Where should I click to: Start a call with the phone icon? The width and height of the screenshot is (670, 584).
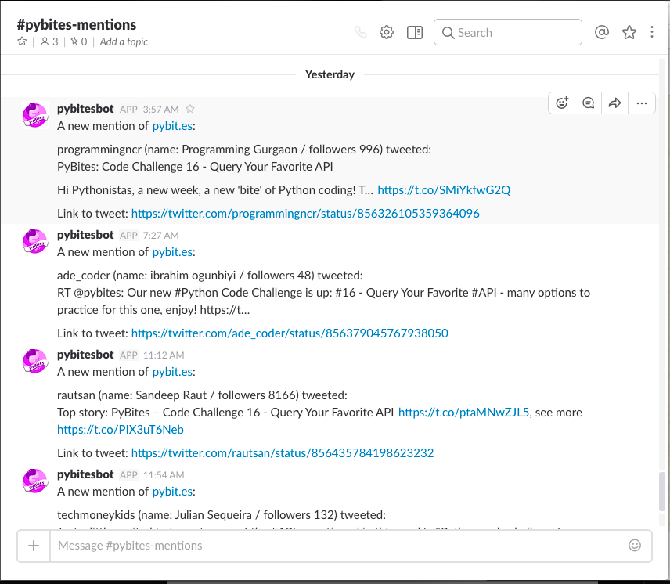pyautogui.click(x=361, y=32)
